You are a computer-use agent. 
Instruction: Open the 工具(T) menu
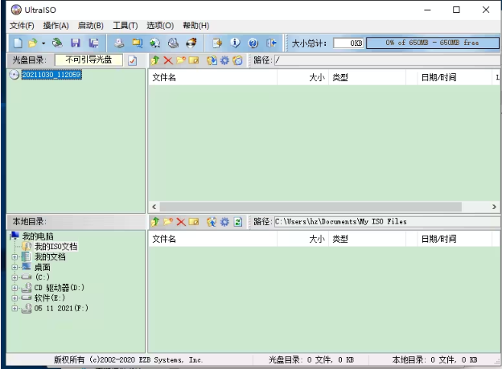tap(125, 26)
